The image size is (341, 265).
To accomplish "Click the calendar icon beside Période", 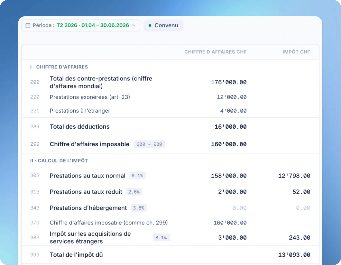I will 28,25.
